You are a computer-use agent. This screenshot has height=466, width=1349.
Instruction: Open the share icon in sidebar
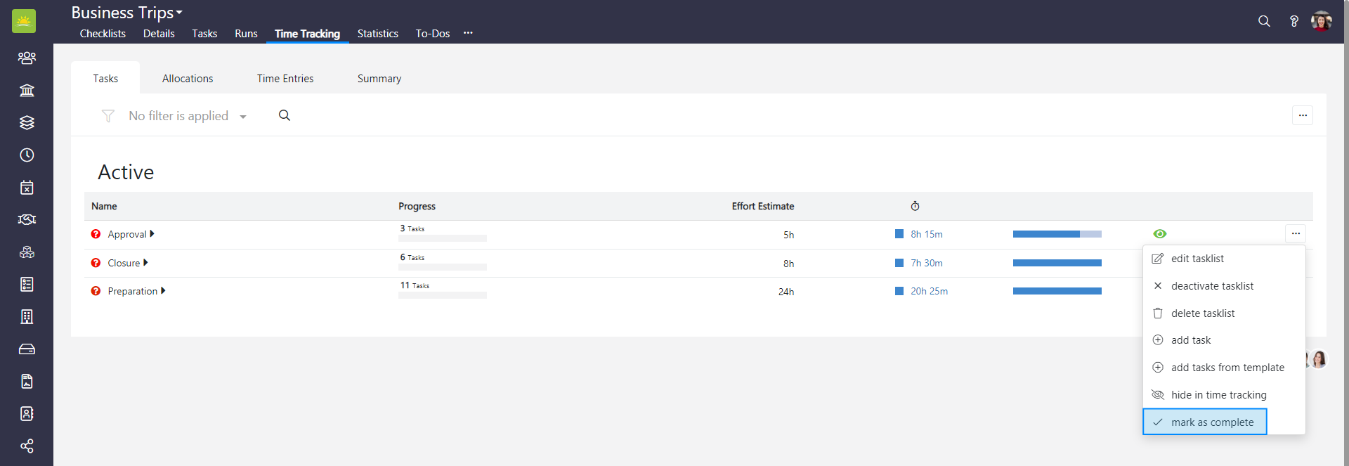click(x=27, y=446)
